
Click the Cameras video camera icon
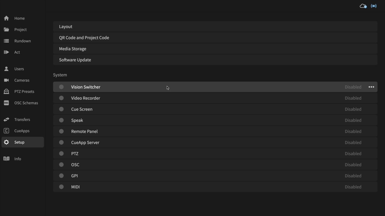(6, 80)
